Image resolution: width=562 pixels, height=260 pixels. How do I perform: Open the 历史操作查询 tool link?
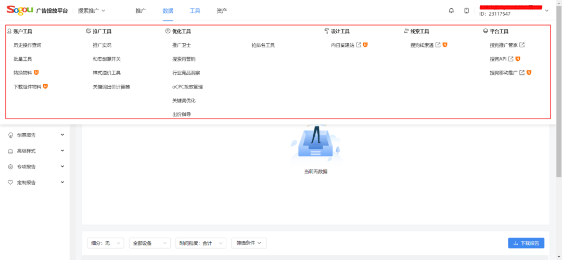click(x=27, y=45)
